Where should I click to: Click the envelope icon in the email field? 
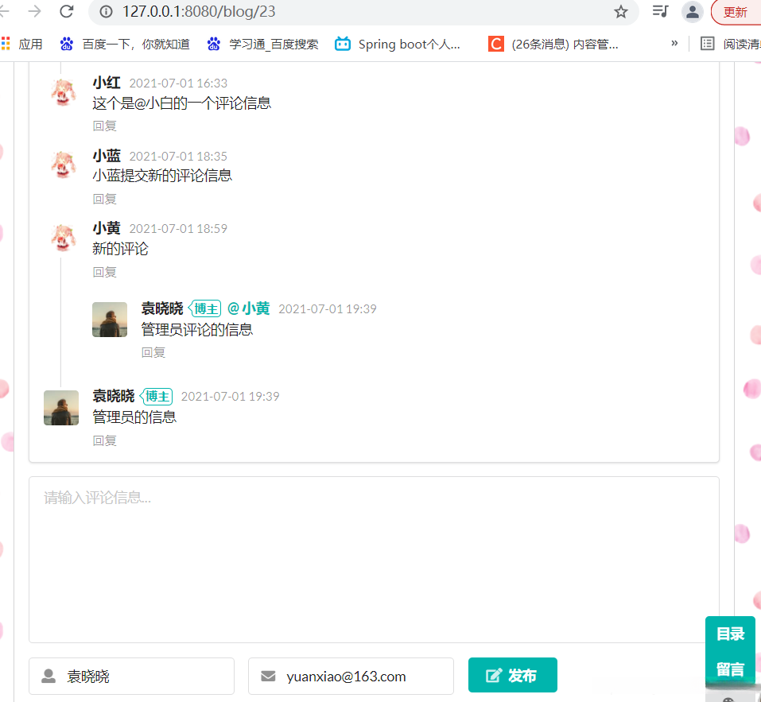[267, 676]
